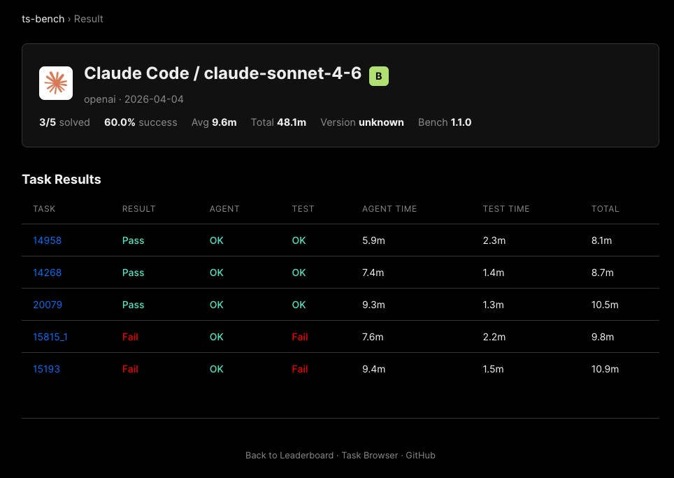Click the TASK column header
Viewport: 674px width, 478px height.
pos(44,209)
